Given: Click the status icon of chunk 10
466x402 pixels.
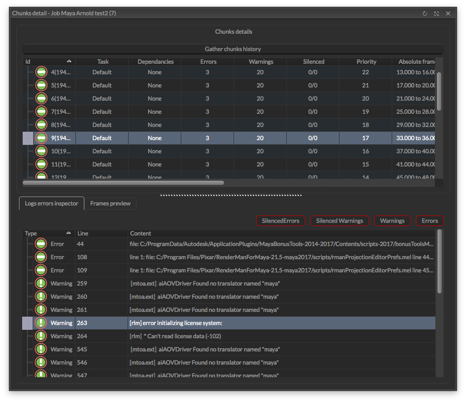Looking at the screenshot, I should tap(41, 151).
